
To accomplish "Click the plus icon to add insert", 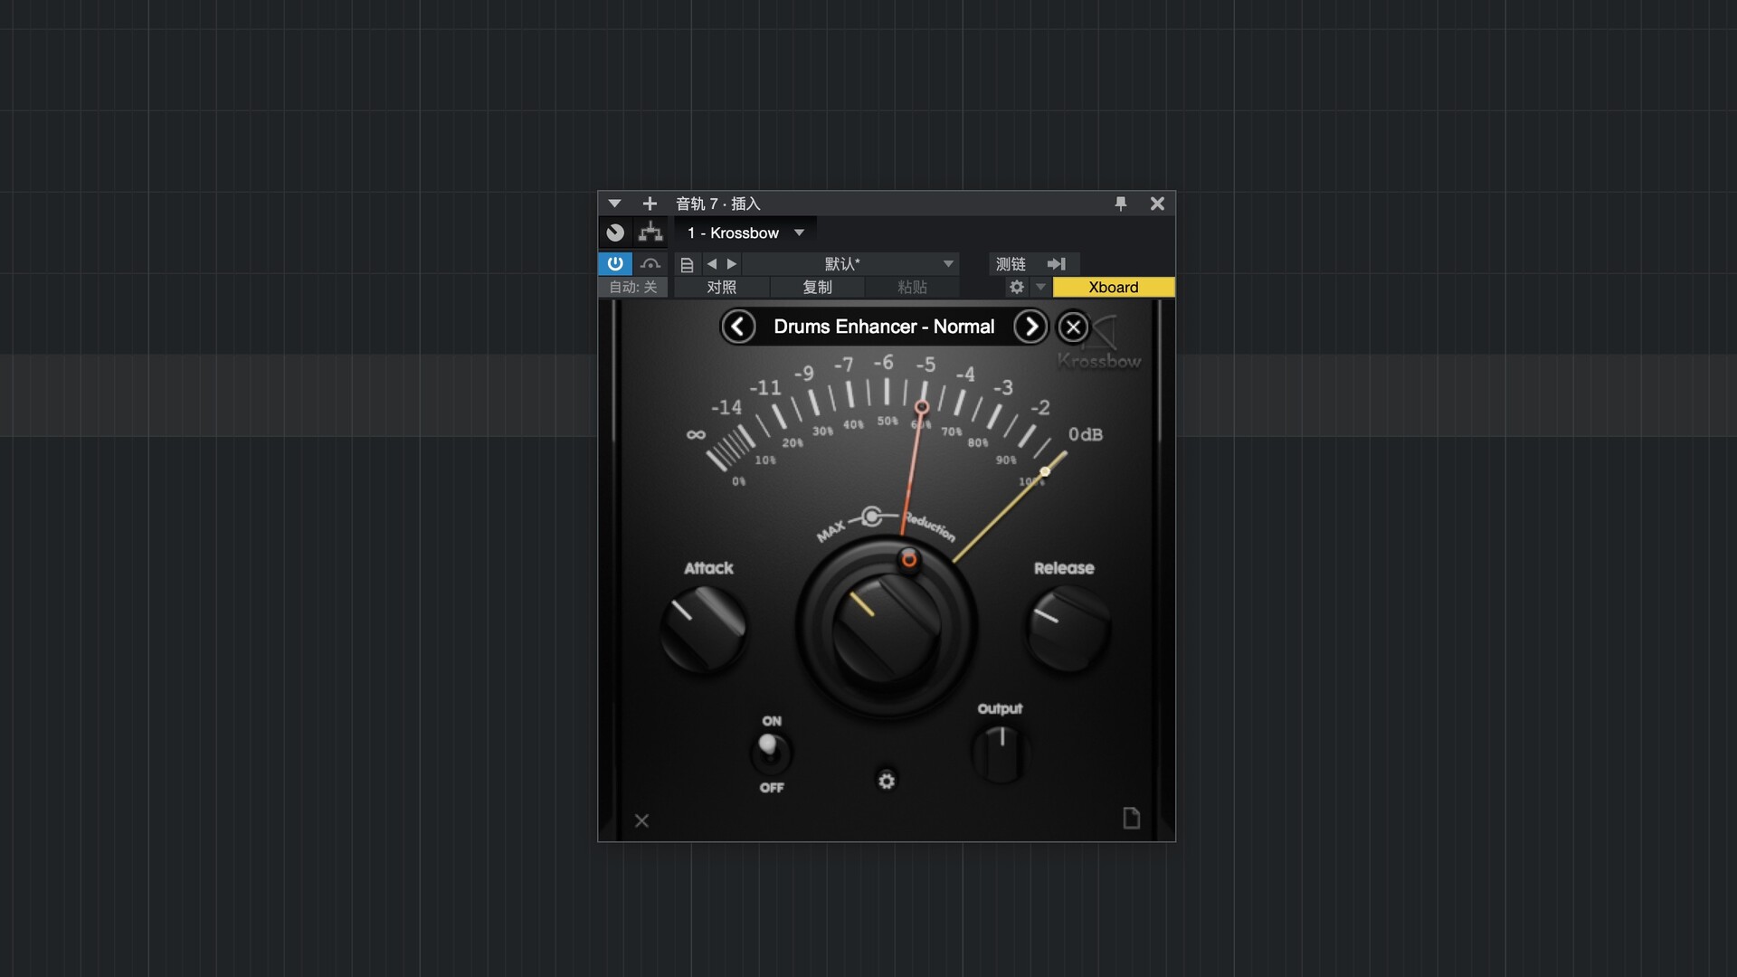I will [x=649, y=204].
